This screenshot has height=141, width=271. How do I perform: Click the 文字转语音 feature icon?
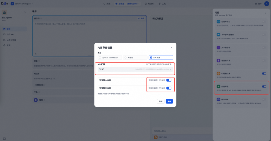tap(219, 47)
